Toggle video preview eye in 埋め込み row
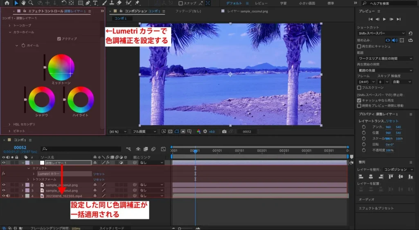 (388, 41)
